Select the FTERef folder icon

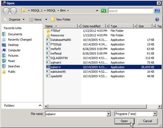click(x=48, y=31)
